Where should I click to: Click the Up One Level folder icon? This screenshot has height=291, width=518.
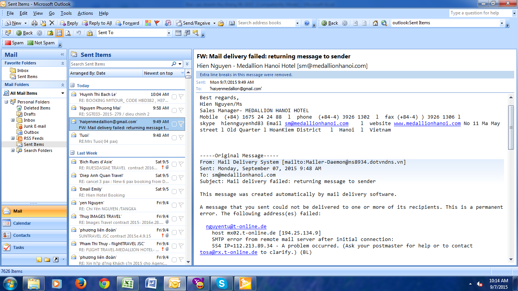point(50,33)
